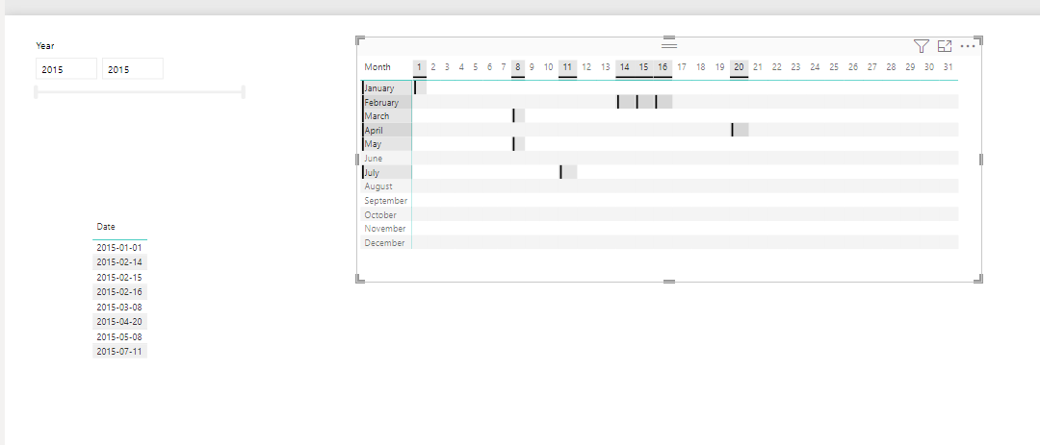Select day 31 column header

pos(949,67)
